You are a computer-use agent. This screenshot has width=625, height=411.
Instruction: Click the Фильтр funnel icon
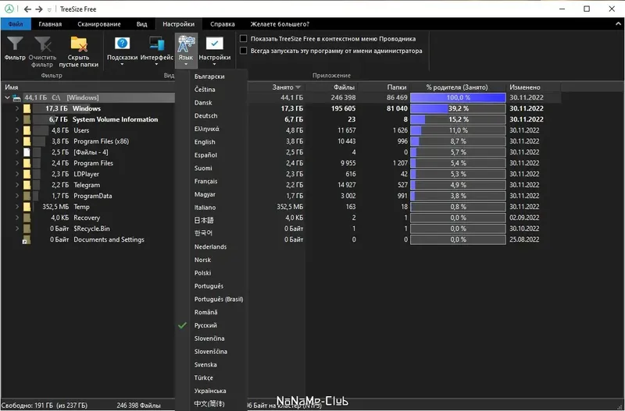click(x=15, y=44)
